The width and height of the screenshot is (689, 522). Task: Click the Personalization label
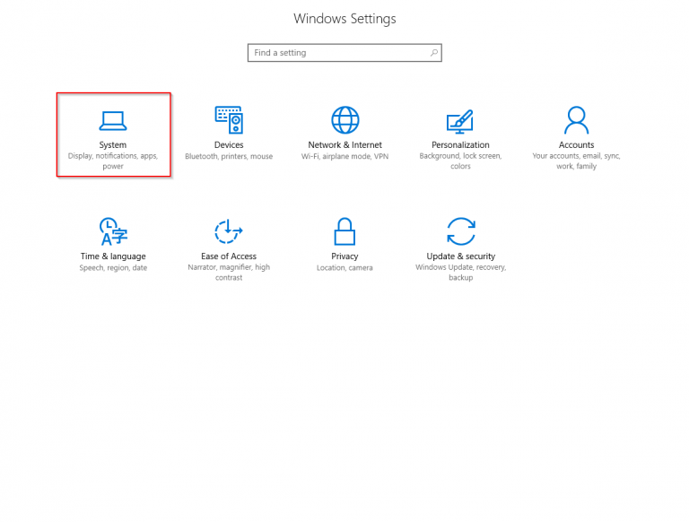460,145
